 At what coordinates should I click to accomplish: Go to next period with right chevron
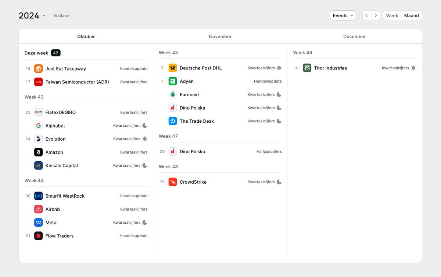[x=376, y=15]
